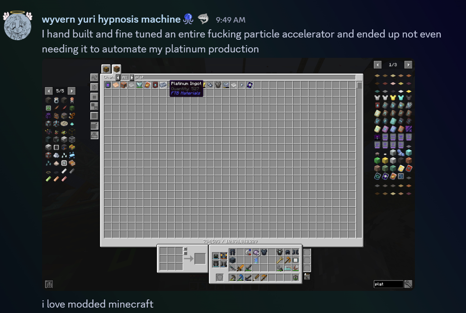466x313 pixels.
Task: Click right arrow next to All filter
Action: tap(132, 78)
